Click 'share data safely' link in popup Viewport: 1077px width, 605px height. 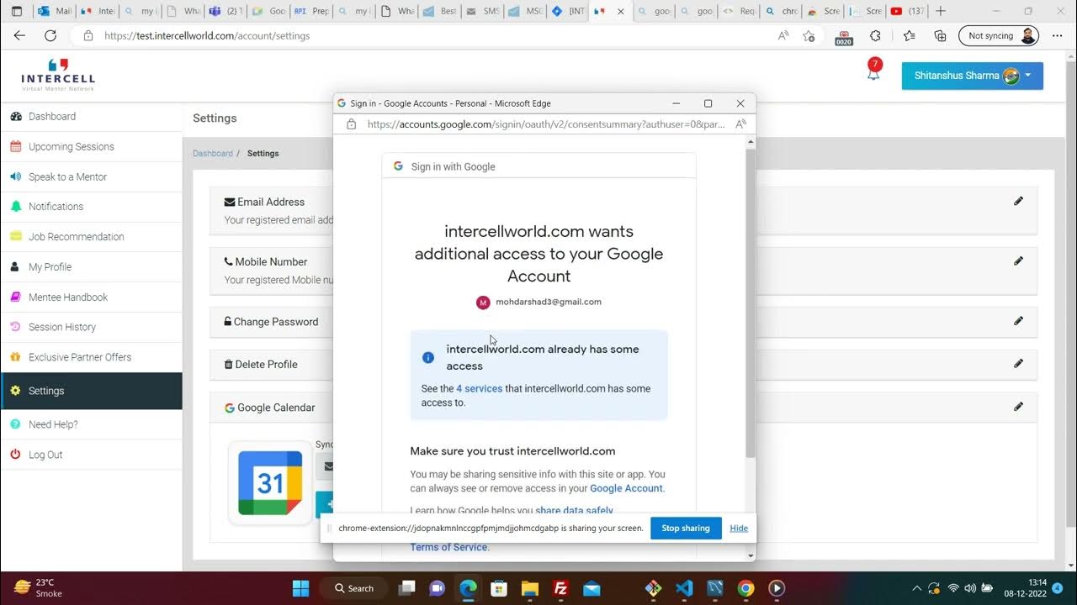click(575, 511)
